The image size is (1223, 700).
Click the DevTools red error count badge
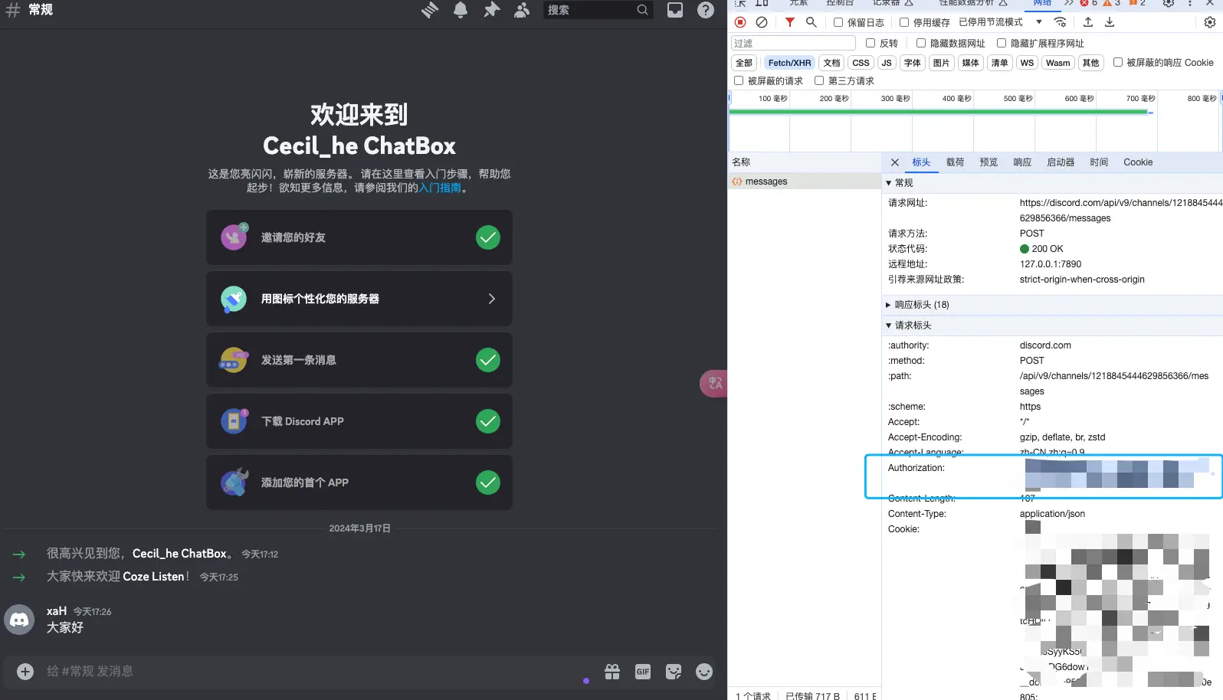point(1089,3)
